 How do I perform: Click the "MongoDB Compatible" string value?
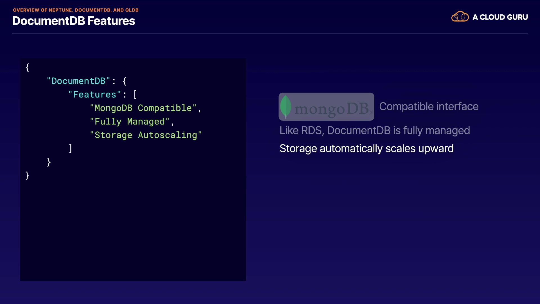[143, 108]
